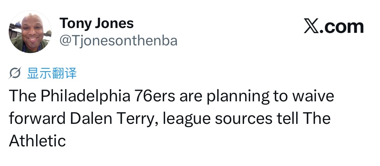Click the word 'tell' in the tweet
380x166 pixels.
pos(287,119)
